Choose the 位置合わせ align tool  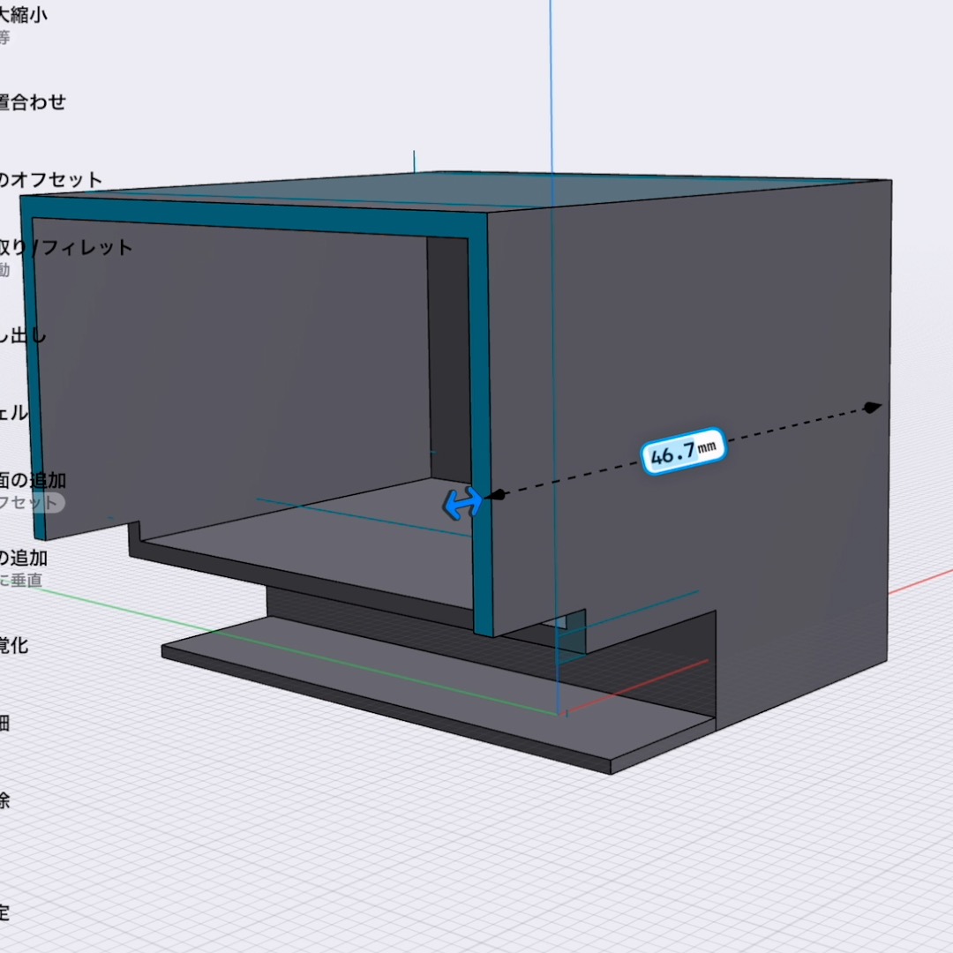click(x=34, y=102)
